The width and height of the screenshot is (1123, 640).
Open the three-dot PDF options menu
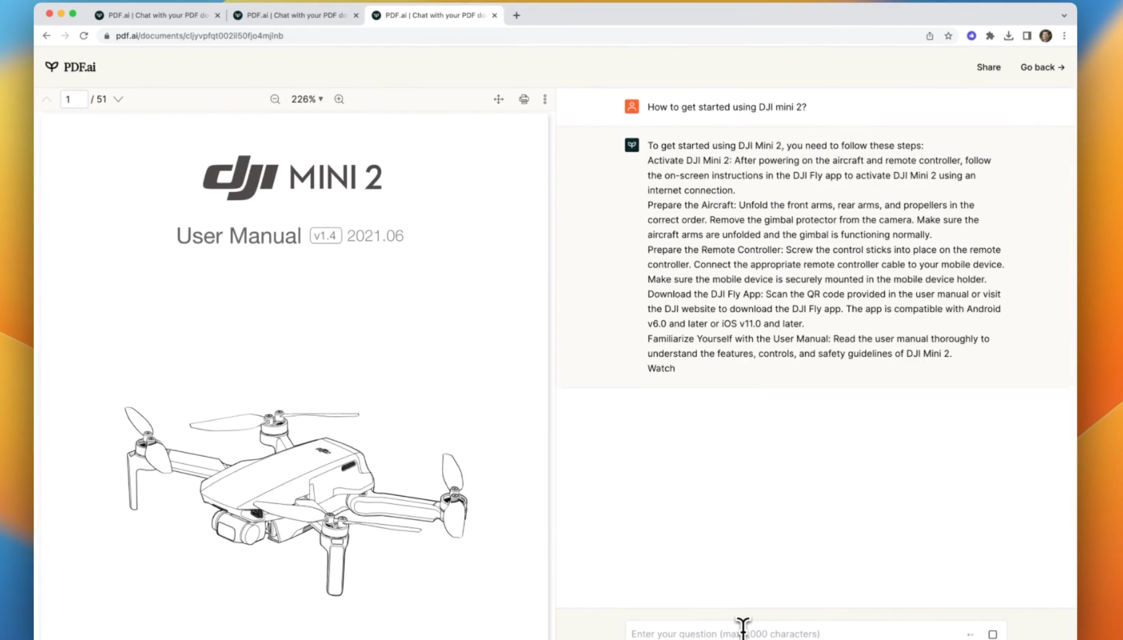pyautogui.click(x=545, y=99)
